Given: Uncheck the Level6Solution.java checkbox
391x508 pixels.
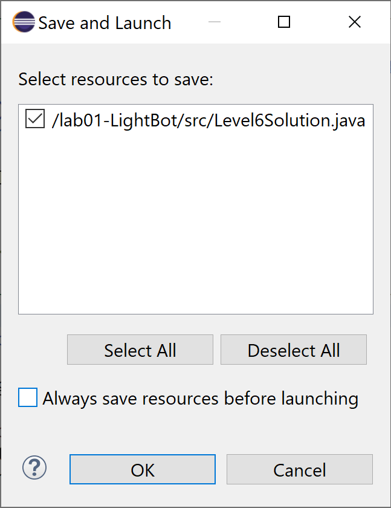Looking at the screenshot, I should point(35,119).
